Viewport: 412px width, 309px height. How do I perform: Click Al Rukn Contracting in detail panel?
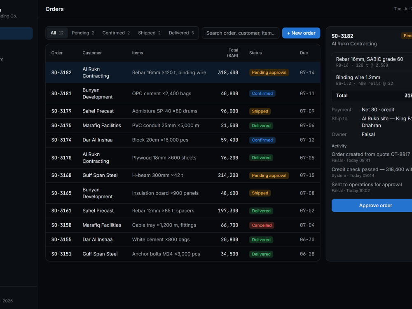(354, 44)
